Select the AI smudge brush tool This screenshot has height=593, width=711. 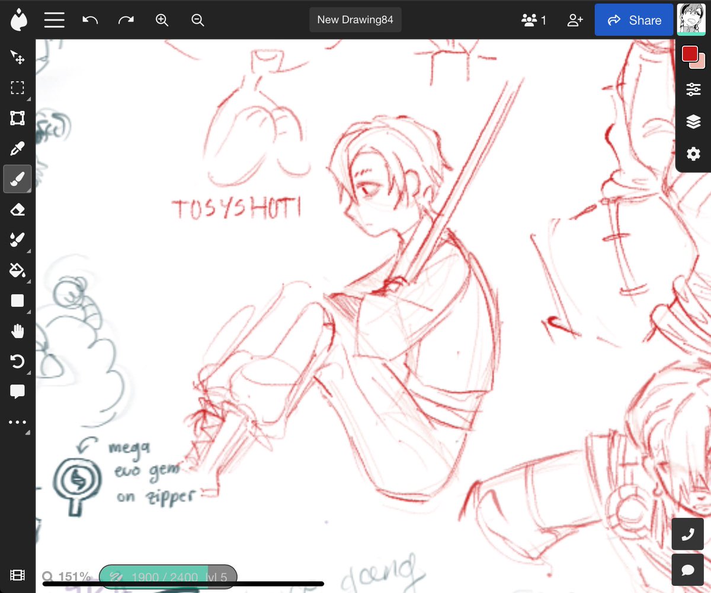(x=18, y=239)
